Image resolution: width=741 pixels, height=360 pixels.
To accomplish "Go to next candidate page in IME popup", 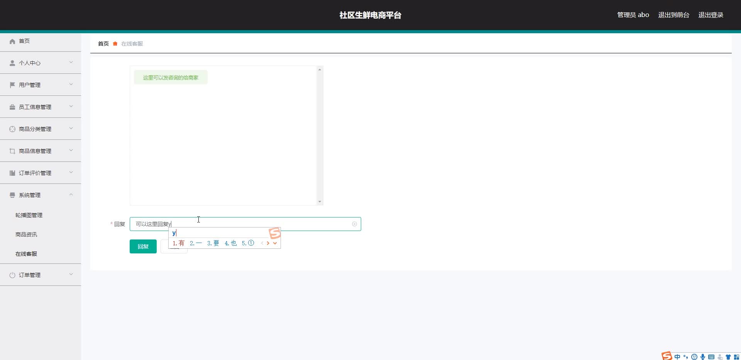I will point(268,243).
